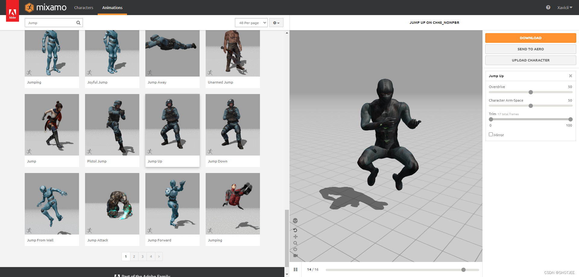The image size is (579, 277).
Task: Click the running figure icon on the Jump Away card
Action: point(150,73)
